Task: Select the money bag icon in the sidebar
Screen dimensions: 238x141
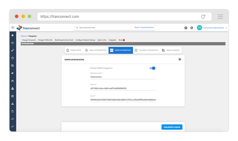Action: pyautogui.click(x=12, y=89)
